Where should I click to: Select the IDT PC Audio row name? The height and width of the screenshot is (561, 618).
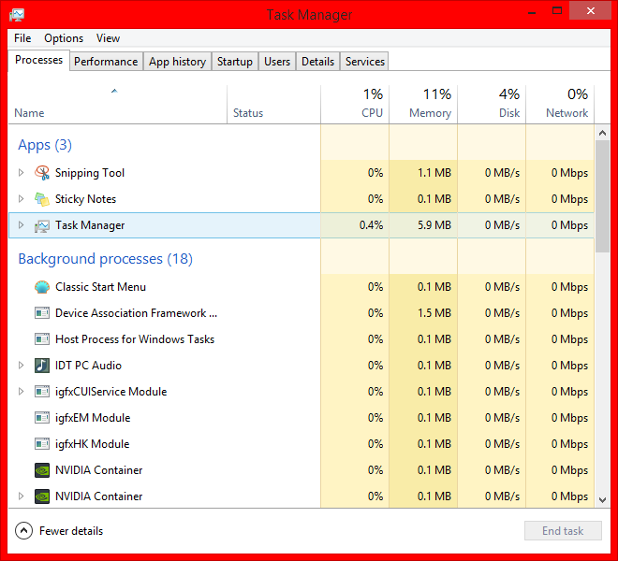(88, 366)
